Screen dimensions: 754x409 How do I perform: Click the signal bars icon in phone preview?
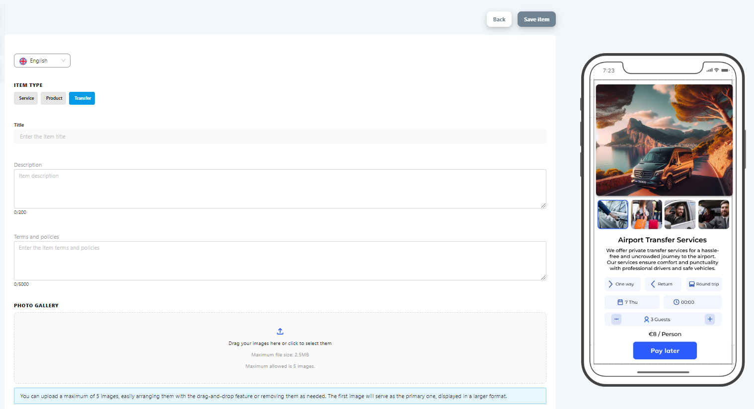tap(709, 70)
